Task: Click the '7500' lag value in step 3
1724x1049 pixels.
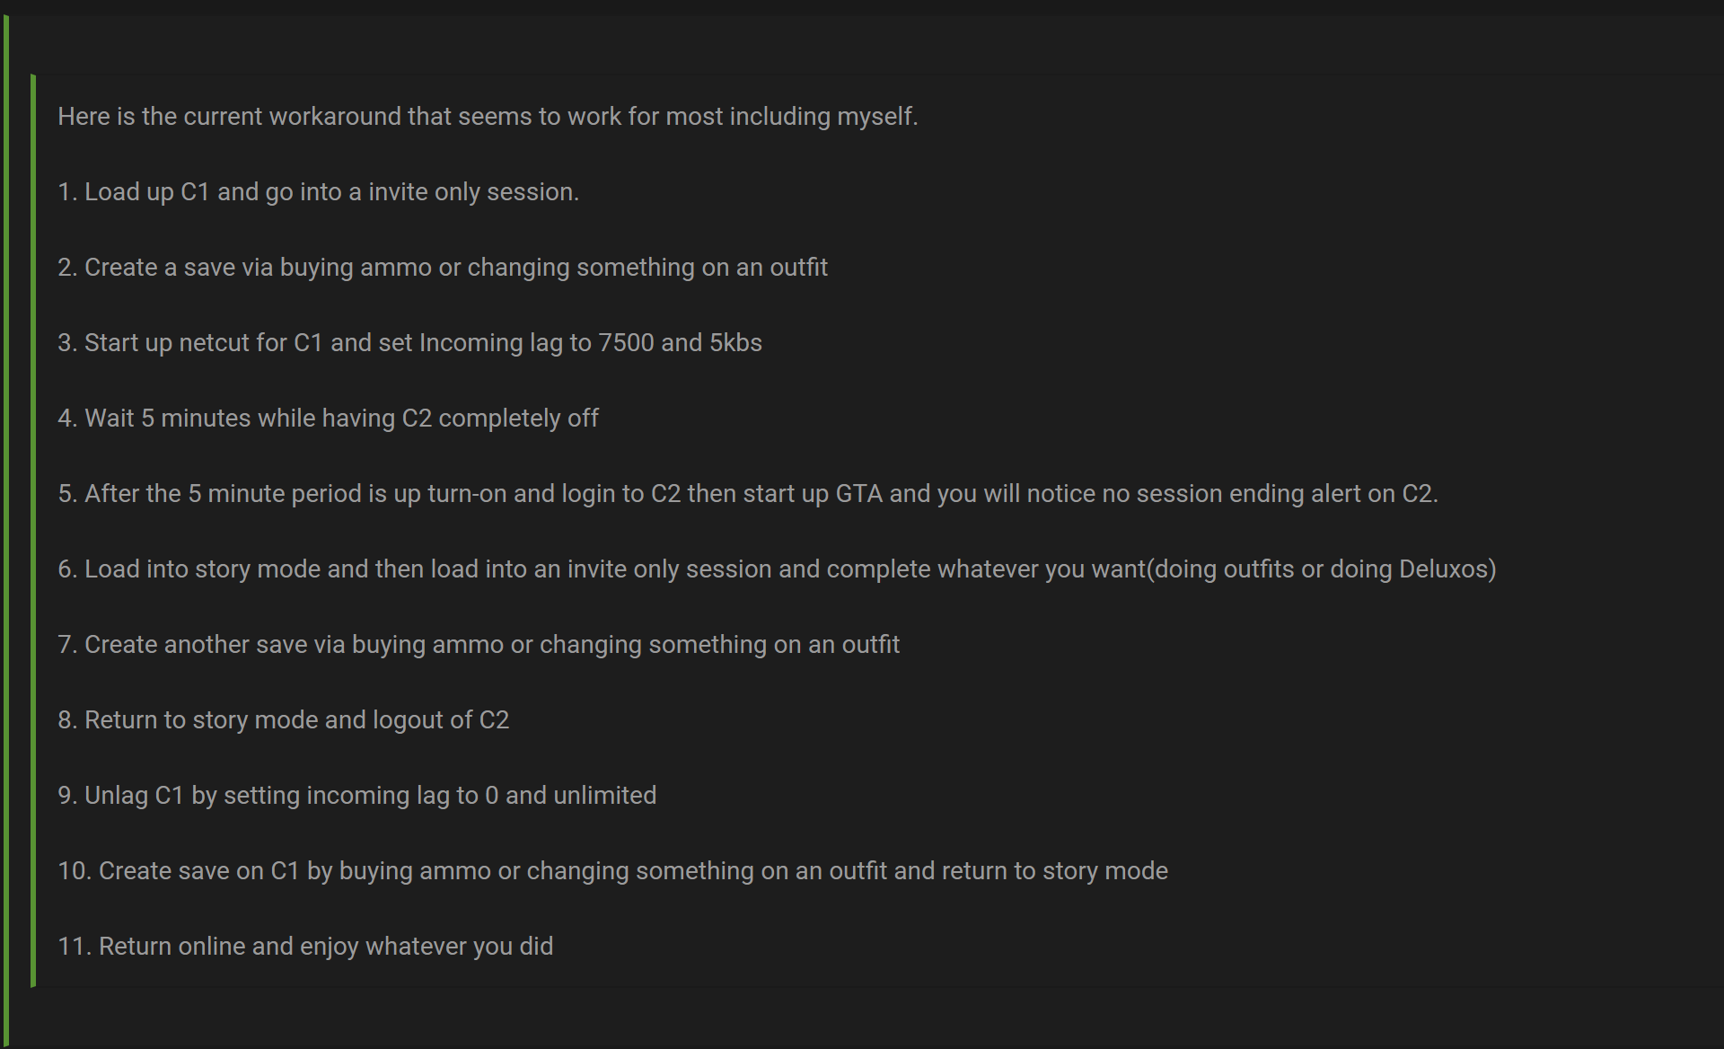Action: [626, 343]
